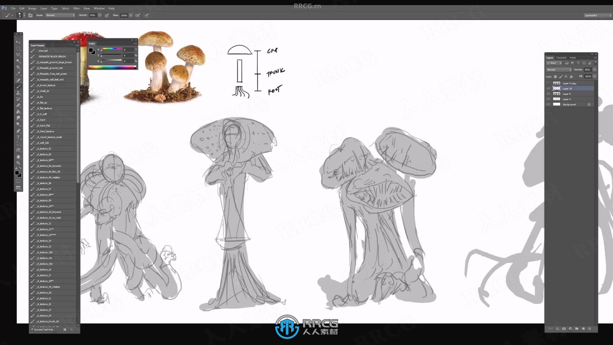Hide Layer 10 visibility eye
The width and height of the screenshot is (613, 345).
coord(549,88)
